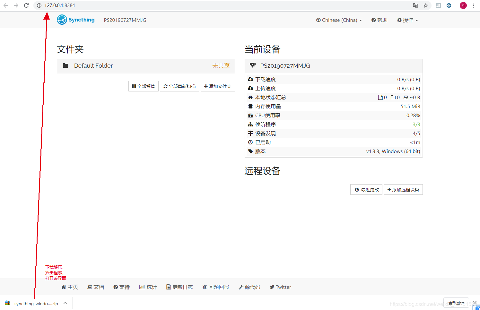Open the 更新日志 changelog footer link
This screenshot has width=480, height=310.
point(179,287)
